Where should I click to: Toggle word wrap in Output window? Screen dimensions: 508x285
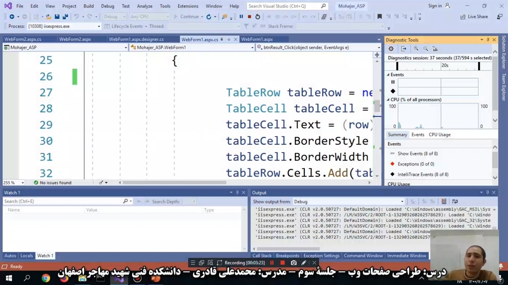pos(455,201)
